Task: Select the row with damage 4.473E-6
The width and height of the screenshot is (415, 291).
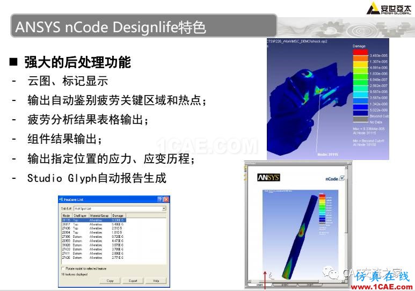Action: [x=93, y=241]
